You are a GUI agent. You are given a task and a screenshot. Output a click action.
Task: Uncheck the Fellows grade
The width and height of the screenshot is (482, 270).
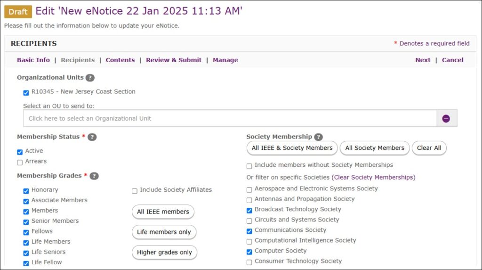pyautogui.click(x=26, y=232)
